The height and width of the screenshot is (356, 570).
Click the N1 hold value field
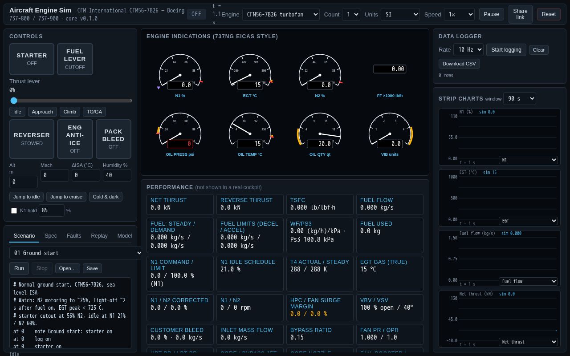(x=52, y=210)
